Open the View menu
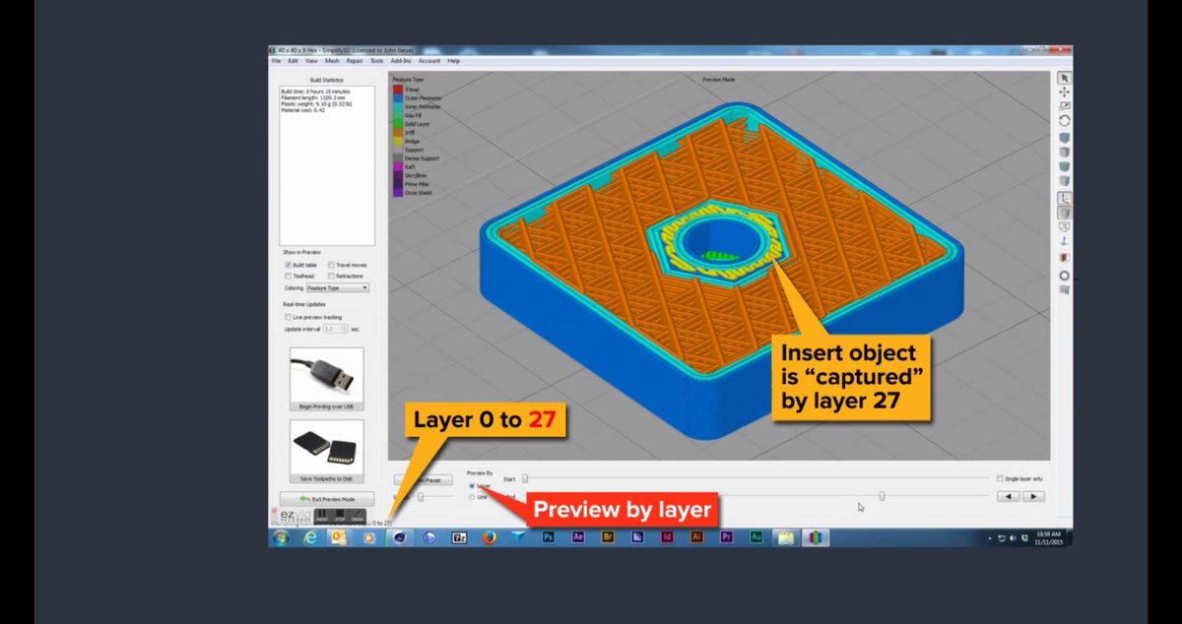 click(x=311, y=61)
